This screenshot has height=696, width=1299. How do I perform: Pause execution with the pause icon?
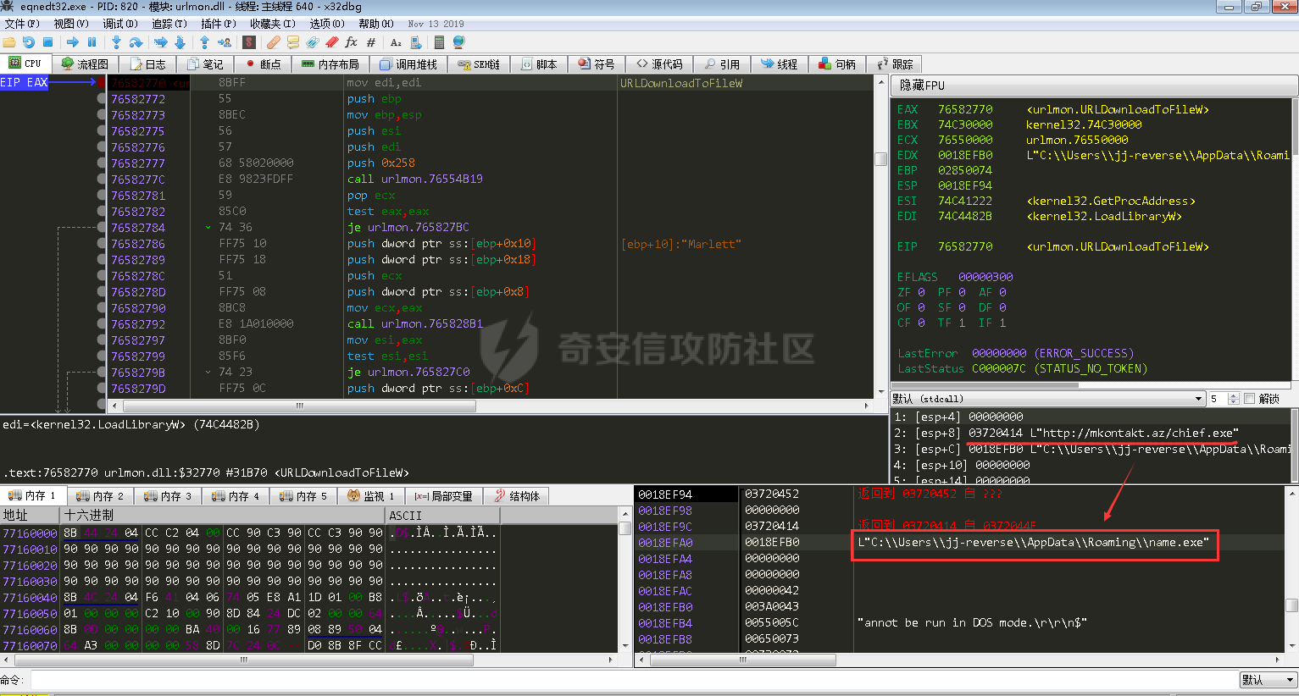coord(92,42)
